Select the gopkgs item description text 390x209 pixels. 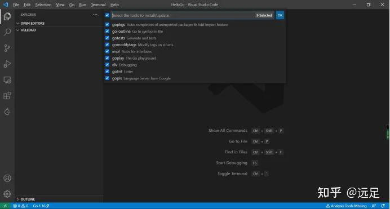tap(178, 25)
